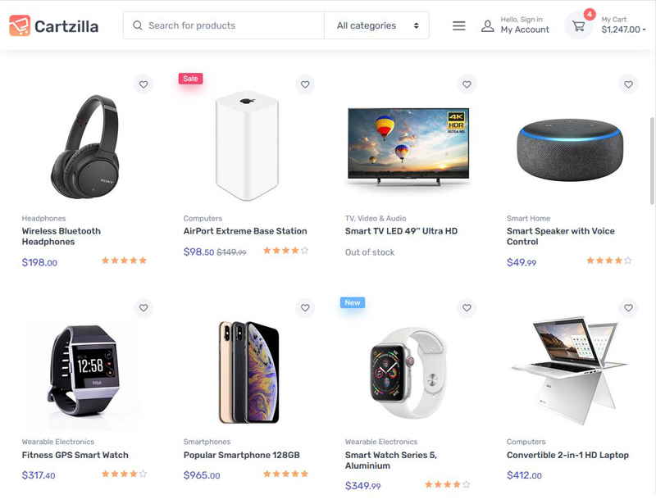Open the hamburger menu icon
Viewport: 656px width, 504px height.
click(x=459, y=26)
